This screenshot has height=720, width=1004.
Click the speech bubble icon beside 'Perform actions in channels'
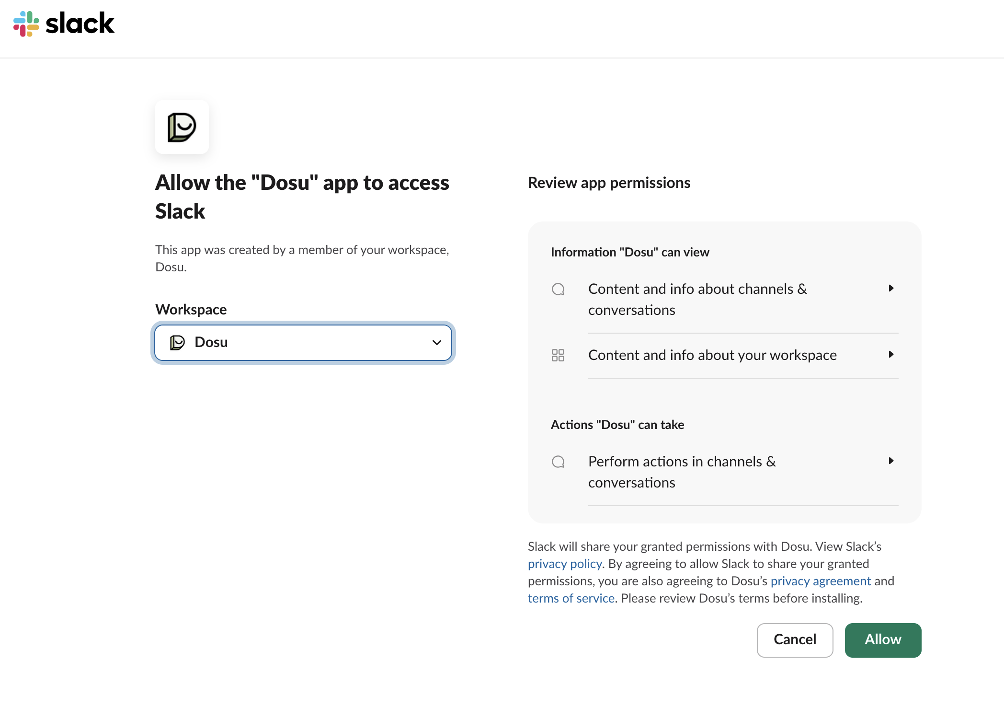pyautogui.click(x=558, y=462)
